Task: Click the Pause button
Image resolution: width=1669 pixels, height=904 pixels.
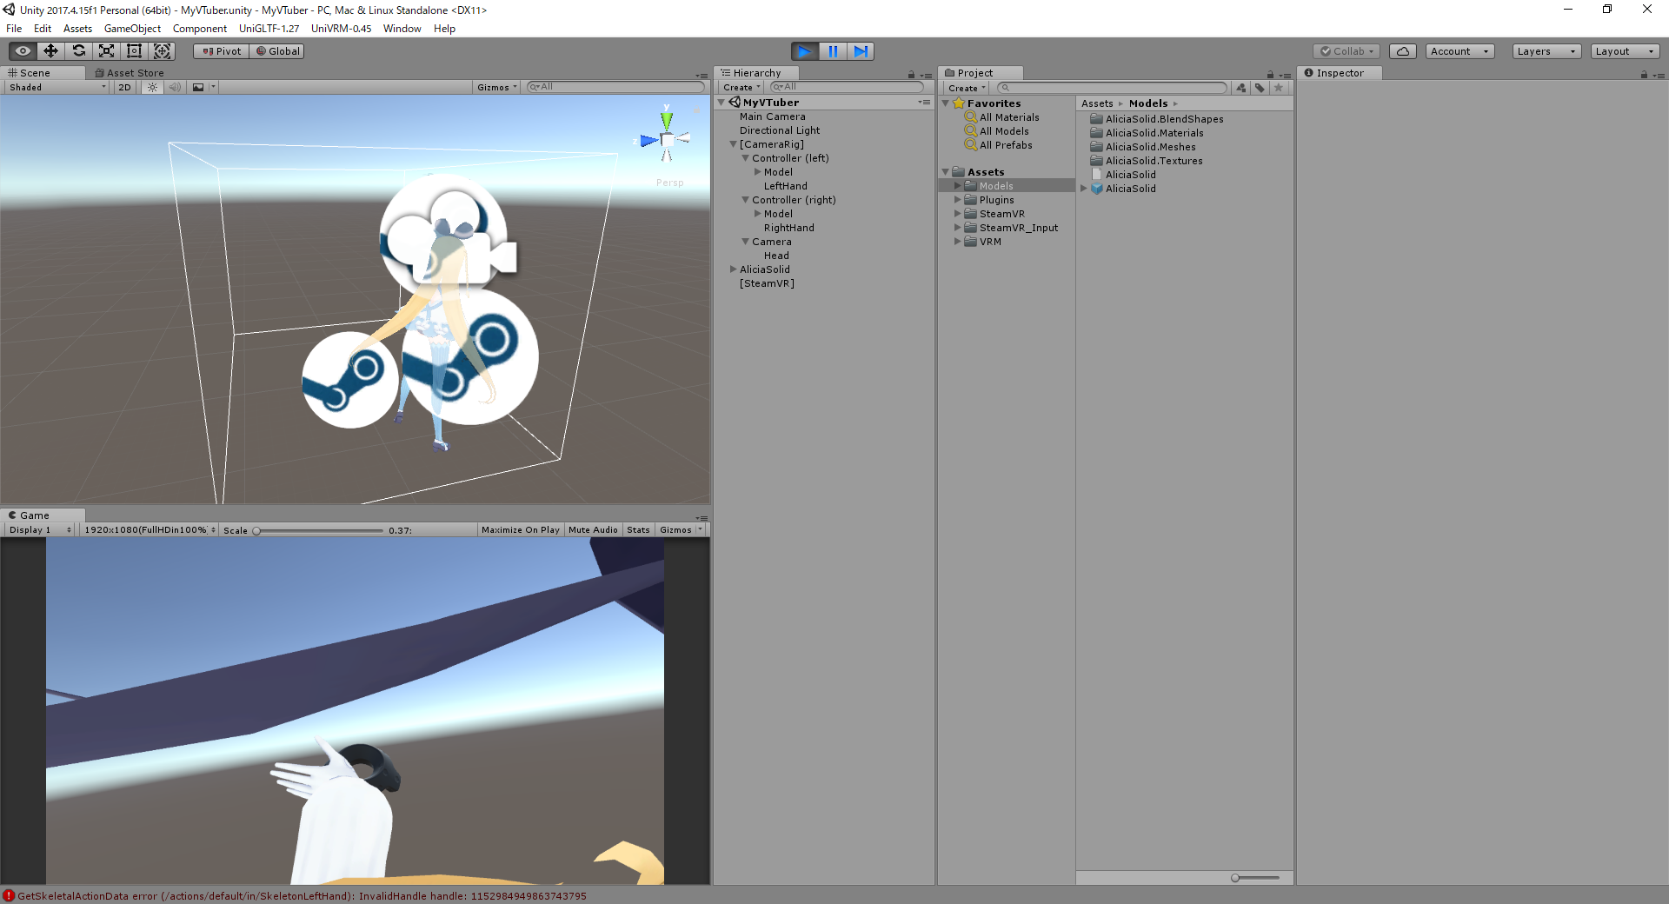Action: 833,51
